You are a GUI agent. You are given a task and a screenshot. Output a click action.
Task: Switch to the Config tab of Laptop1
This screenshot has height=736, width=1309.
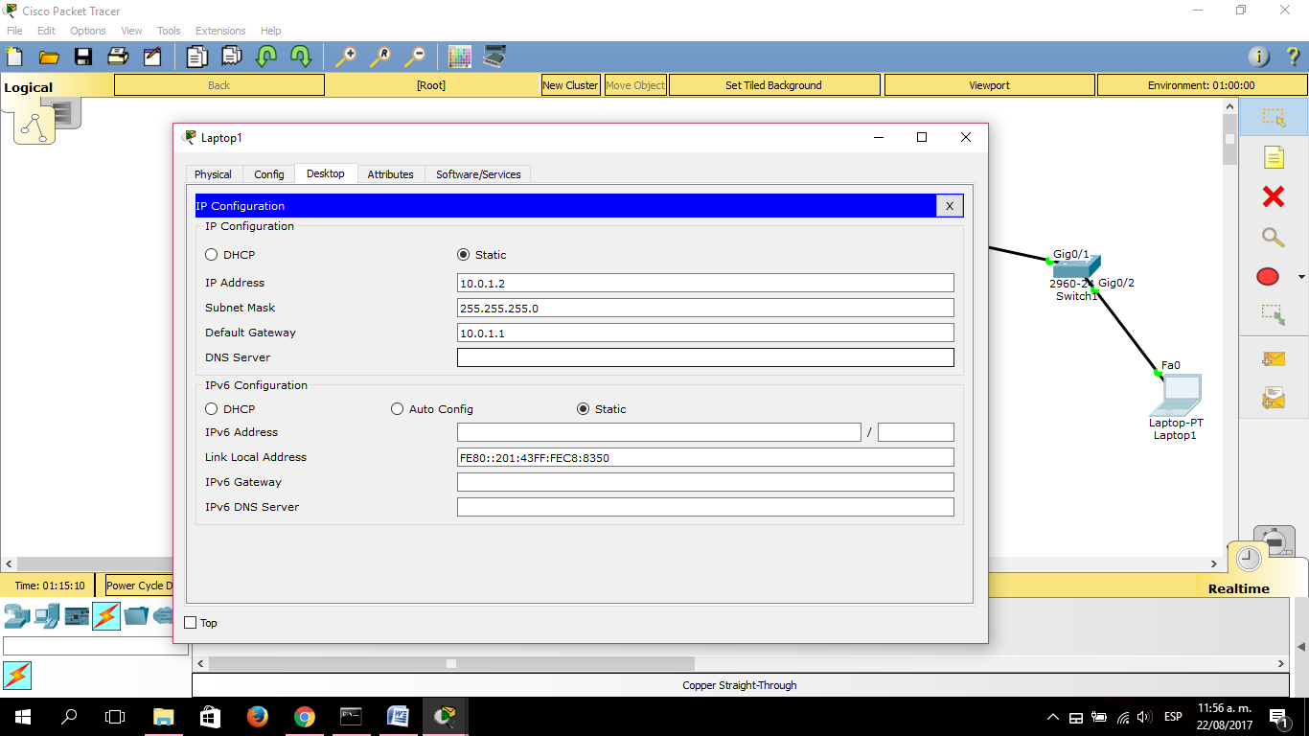pyautogui.click(x=268, y=173)
